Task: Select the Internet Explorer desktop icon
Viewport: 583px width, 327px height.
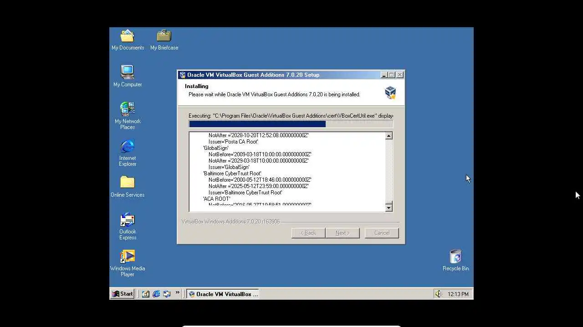Action: [x=128, y=153]
